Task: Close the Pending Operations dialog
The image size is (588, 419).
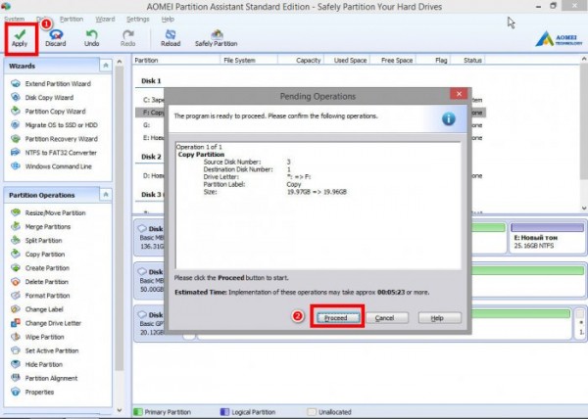Action: click(x=459, y=94)
